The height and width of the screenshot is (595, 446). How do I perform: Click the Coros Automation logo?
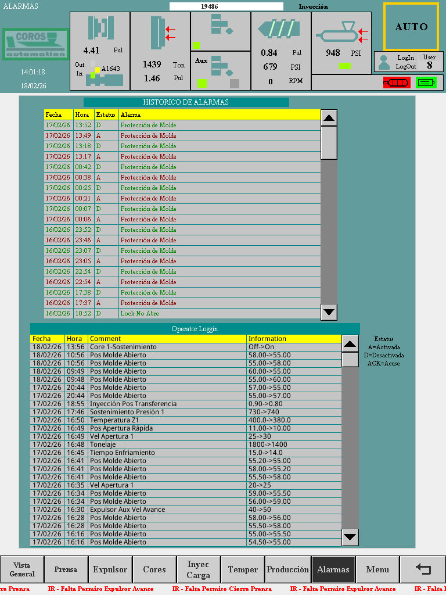click(34, 45)
